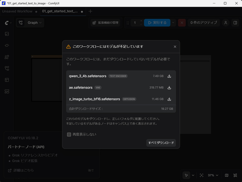Open the queue history sidebar icon

(6, 34)
